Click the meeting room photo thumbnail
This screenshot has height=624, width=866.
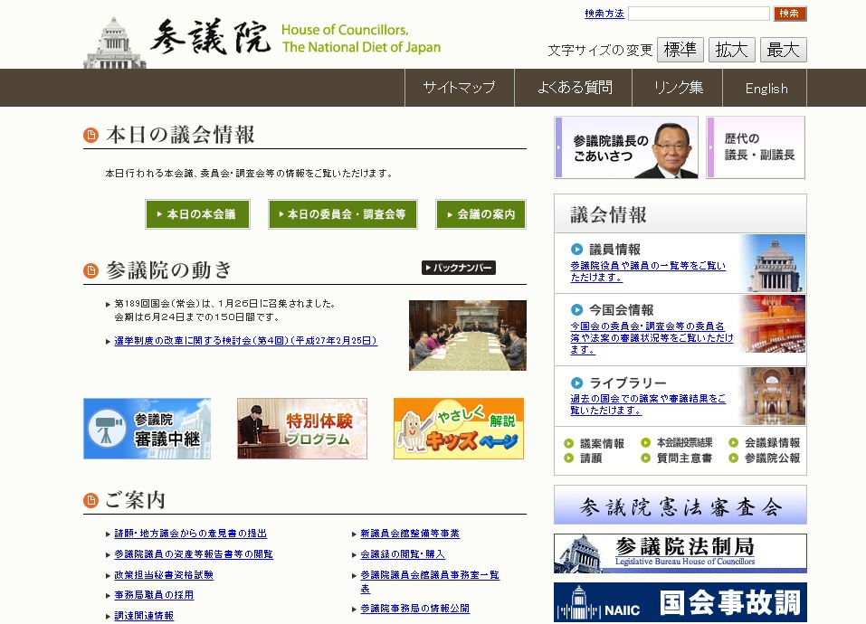(468, 336)
